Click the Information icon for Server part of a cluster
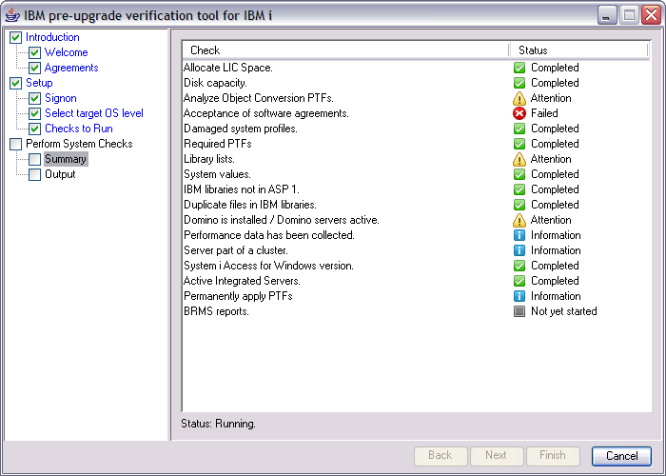 [519, 250]
